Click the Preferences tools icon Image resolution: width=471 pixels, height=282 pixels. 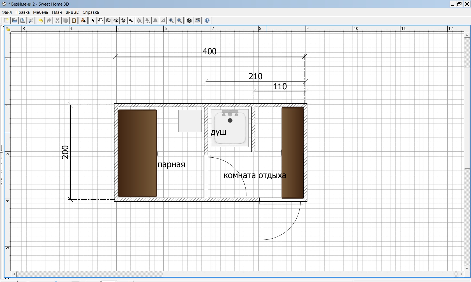[x=31, y=20]
